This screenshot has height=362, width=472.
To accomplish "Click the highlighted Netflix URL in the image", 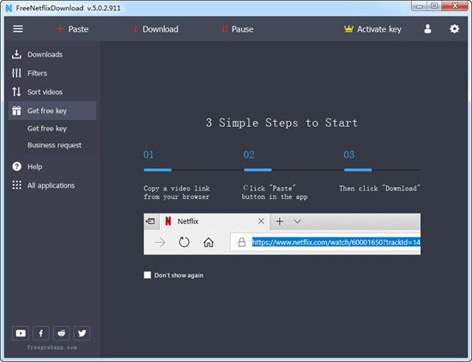I will [x=336, y=242].
